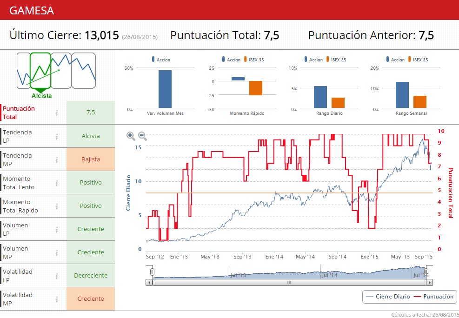
Task: Open info icon for Volatilidad LP row
Action: (x=57, y=276)
